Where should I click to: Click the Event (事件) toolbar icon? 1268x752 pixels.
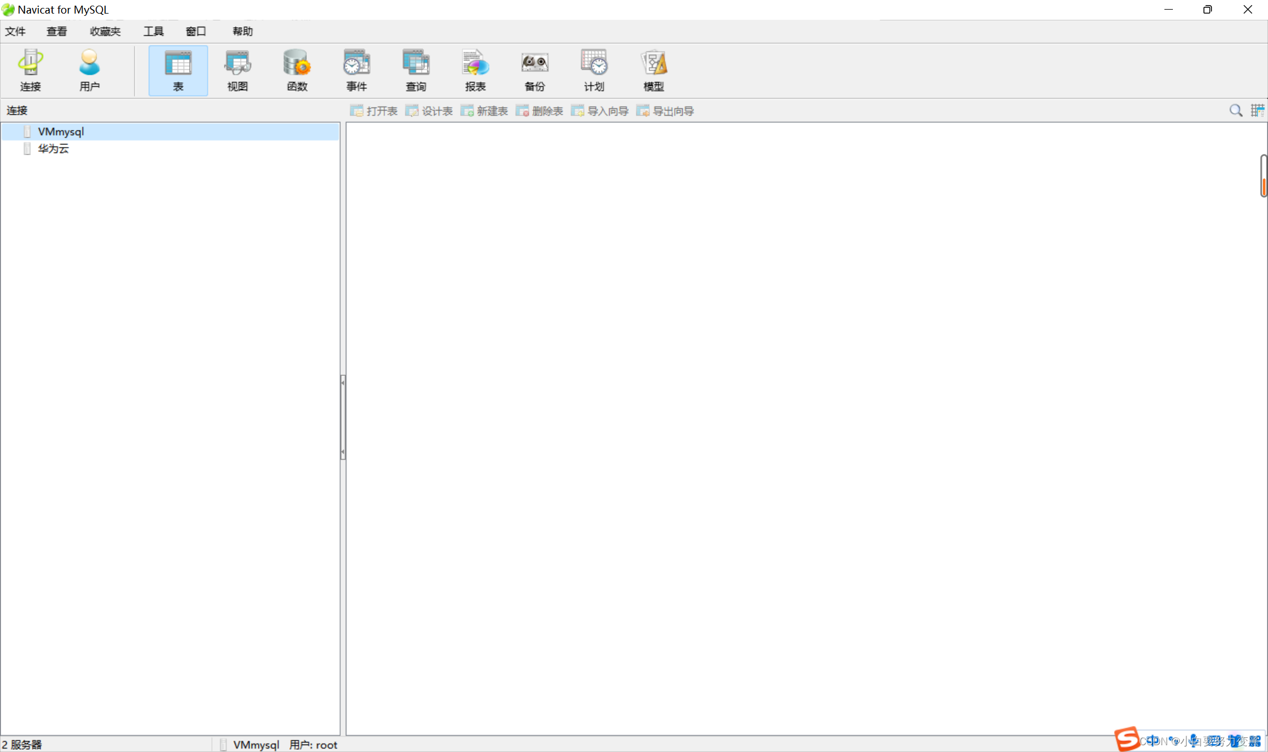pos(356,70)
